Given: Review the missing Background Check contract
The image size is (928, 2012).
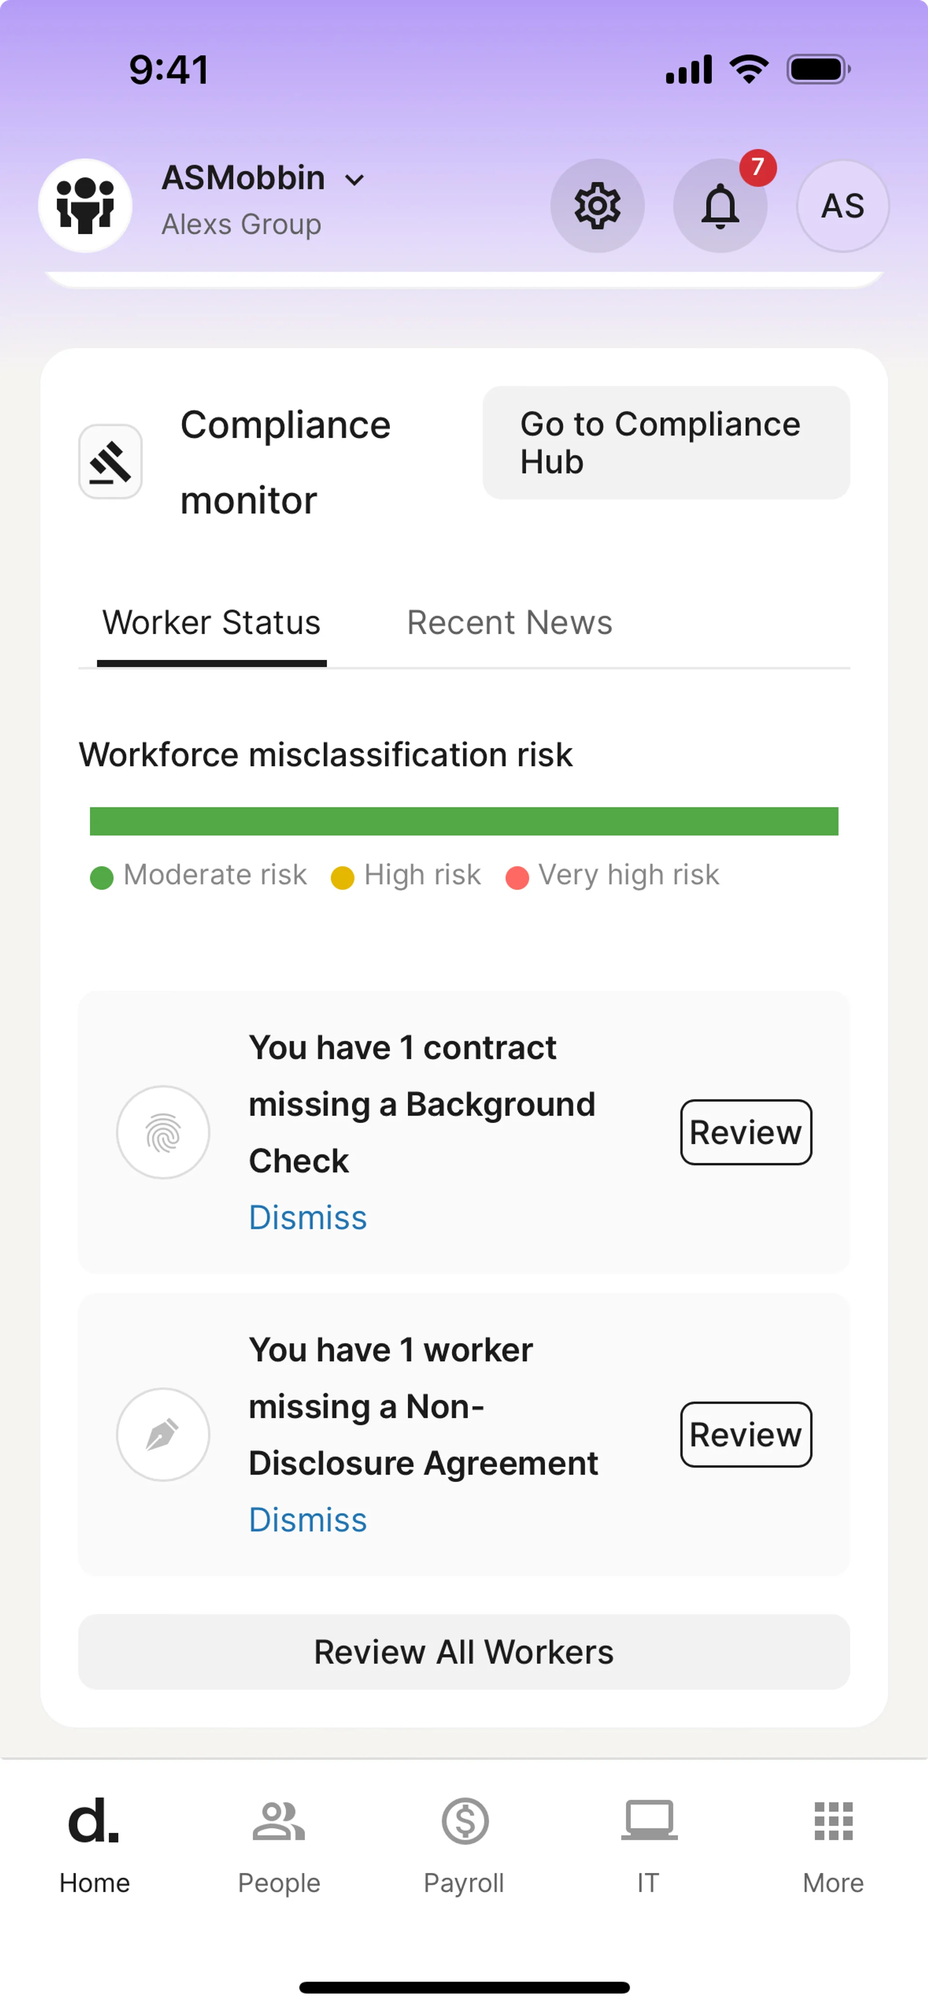Looking at the screenshot, I should [x=745, y=1132].
